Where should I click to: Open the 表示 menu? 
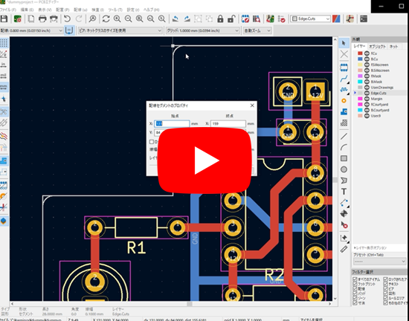(x=45, y=10)
